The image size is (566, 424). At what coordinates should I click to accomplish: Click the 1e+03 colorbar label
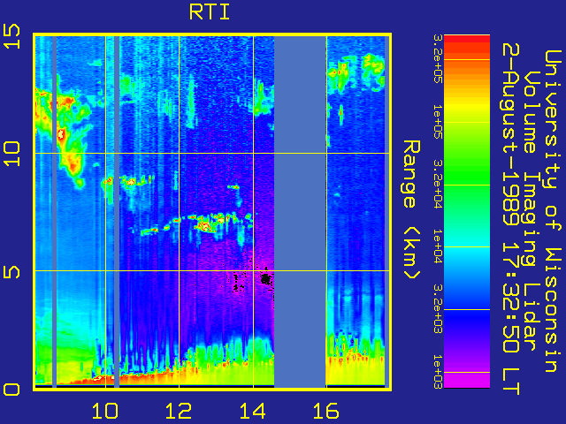click(x=438, y=372)
